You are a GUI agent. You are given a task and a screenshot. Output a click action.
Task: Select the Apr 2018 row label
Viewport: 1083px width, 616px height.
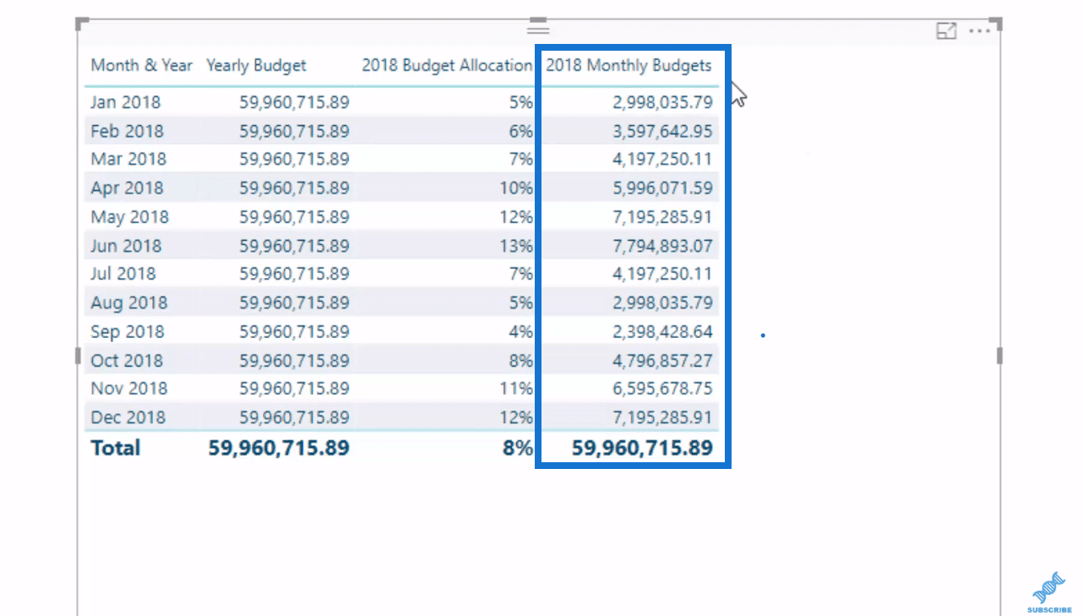[127, 188]
